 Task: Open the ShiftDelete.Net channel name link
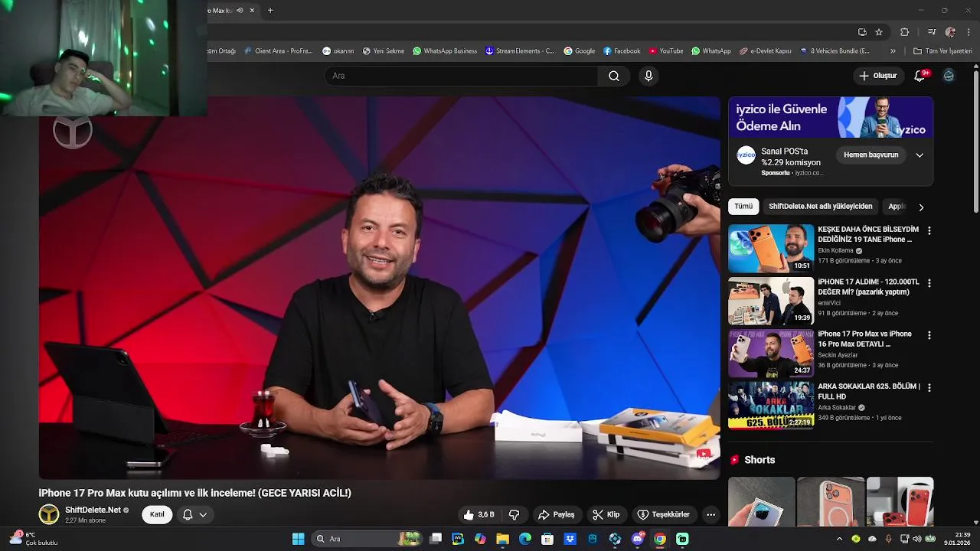tap(93, 510)
